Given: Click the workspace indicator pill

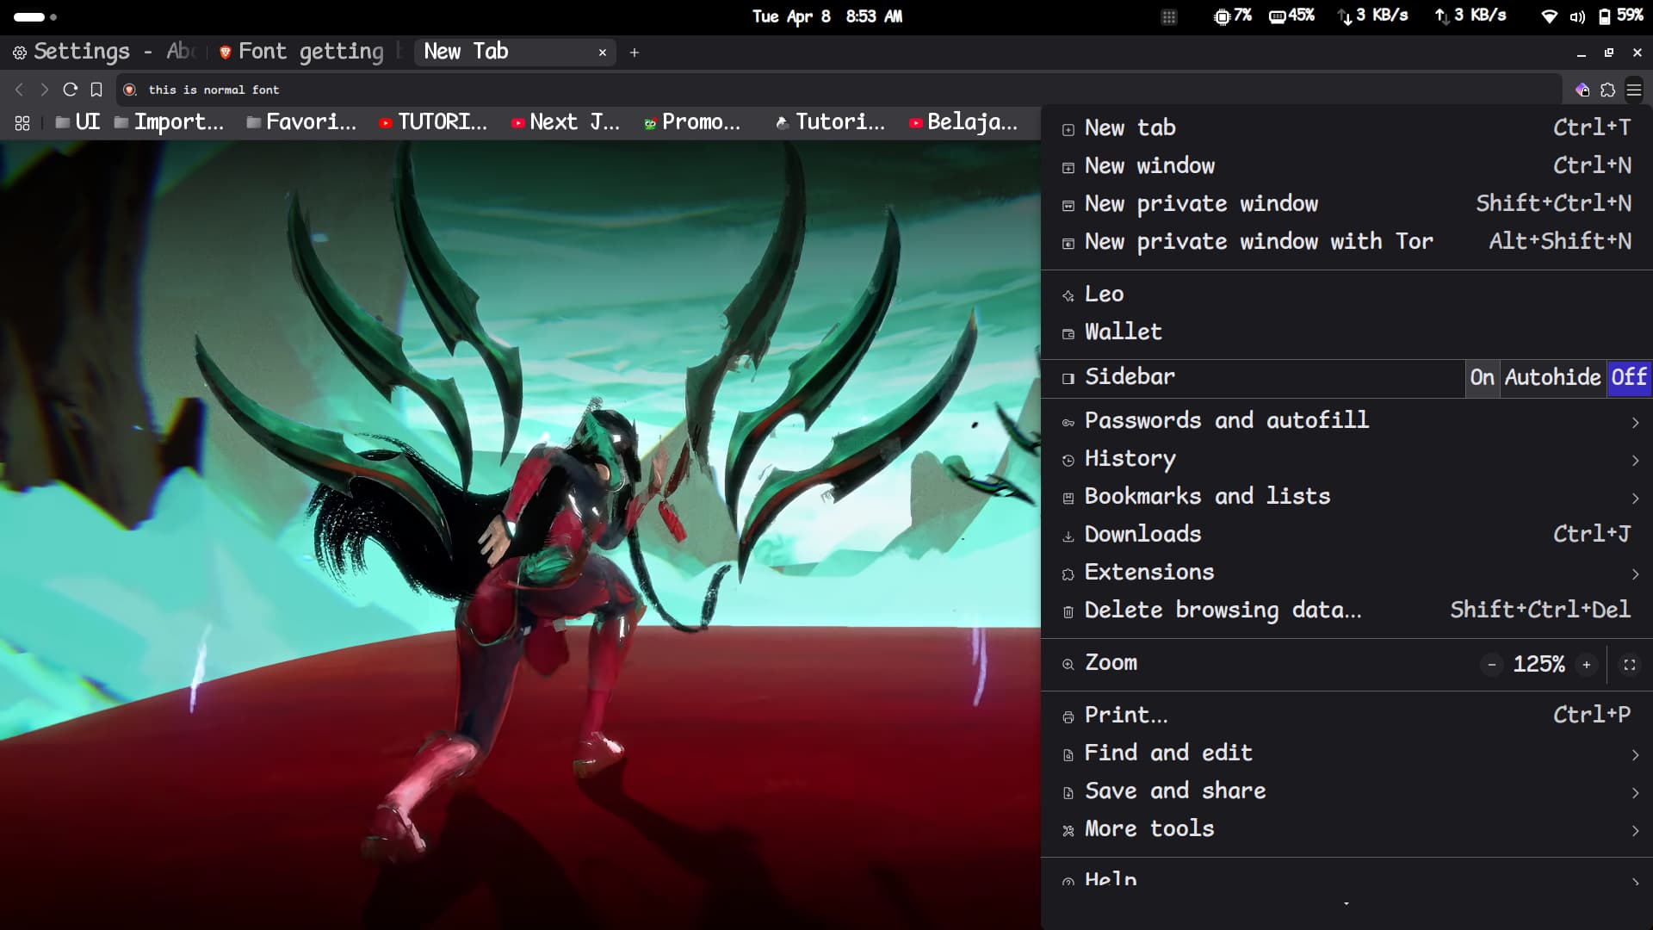Looking at the screenshot, I should coord(28,16).
